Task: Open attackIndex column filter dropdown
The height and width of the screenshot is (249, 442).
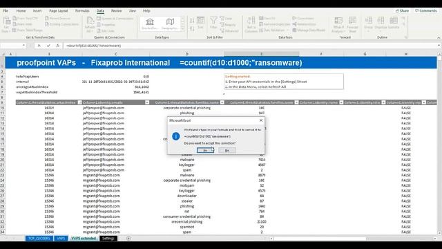Action: [79, 102]
